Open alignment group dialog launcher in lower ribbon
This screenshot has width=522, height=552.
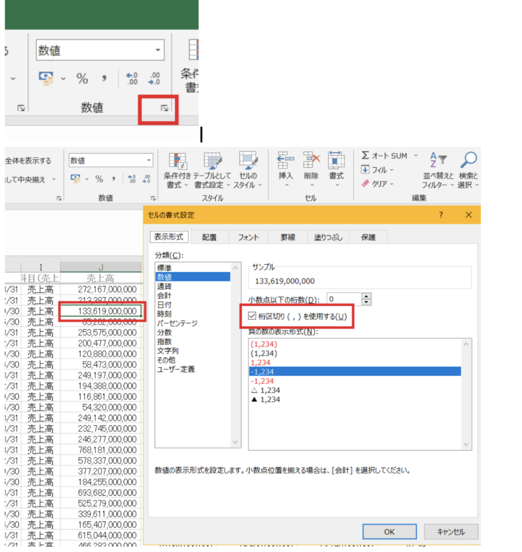tap(59, 198)
